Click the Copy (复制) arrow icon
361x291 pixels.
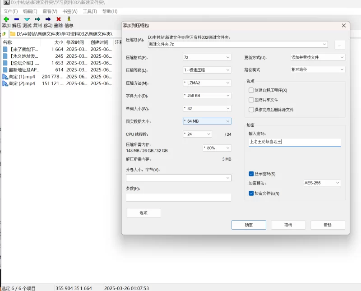pos(37,19)
